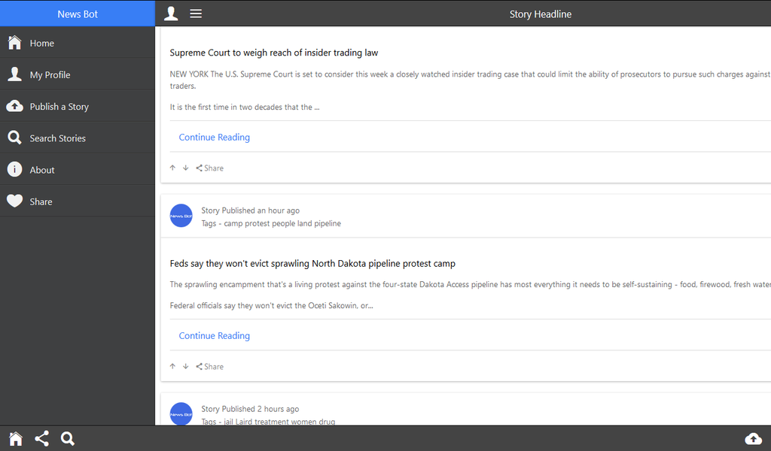Open Search Stories via the magnifier icon
The image size is (771, 451).
[x=14, y=138]
